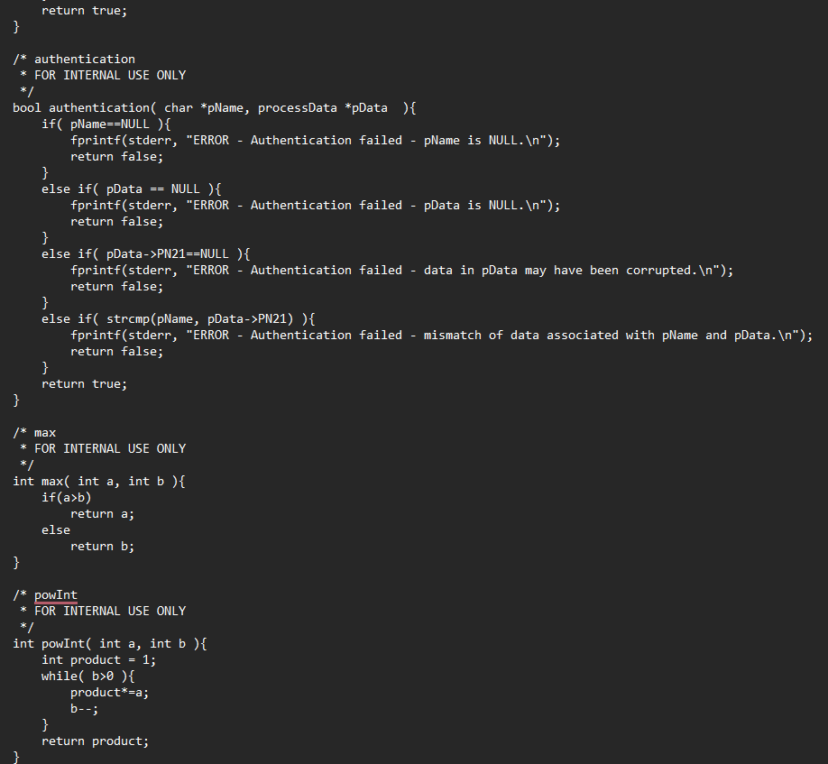Click the return product; line
828x764 pixels.
pos(96,741)
